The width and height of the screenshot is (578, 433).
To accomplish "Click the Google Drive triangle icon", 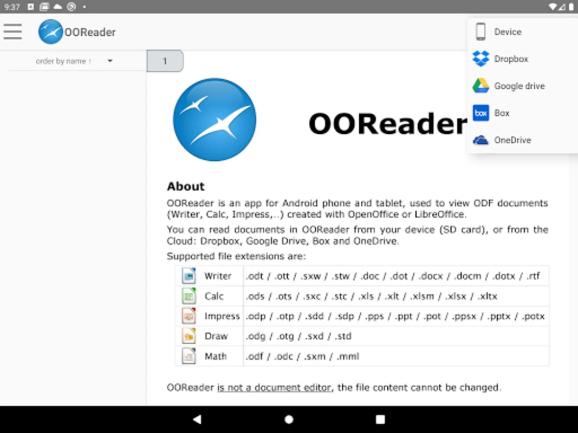I will point(480,86).
